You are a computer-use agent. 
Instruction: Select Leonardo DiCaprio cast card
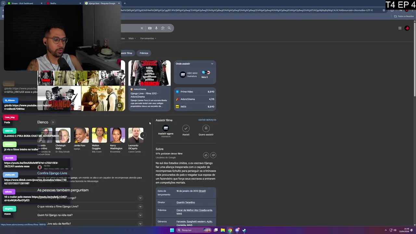pyautogui.click(x=136, y=140)
